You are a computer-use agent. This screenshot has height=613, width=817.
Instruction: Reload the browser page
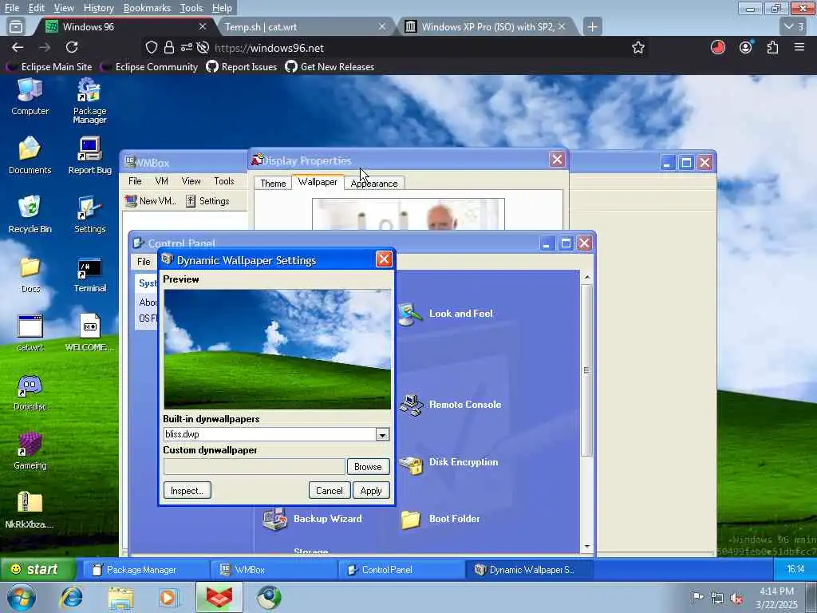click(72, 48)
